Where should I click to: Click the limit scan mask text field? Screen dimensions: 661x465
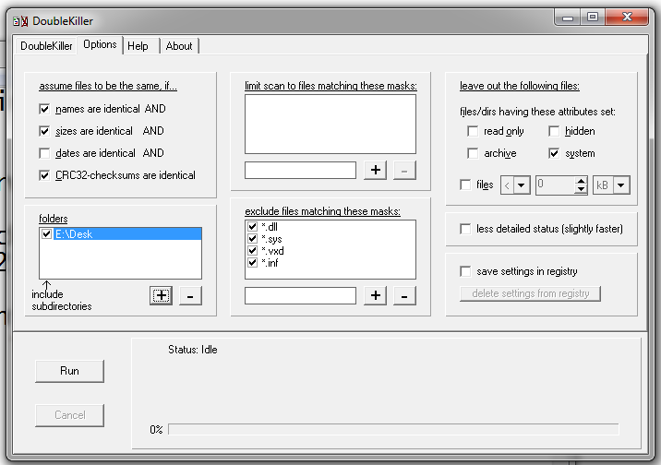[x=300, y=170]
